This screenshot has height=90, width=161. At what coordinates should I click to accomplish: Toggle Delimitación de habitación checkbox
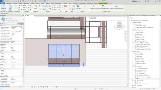(x=12, y=38)
